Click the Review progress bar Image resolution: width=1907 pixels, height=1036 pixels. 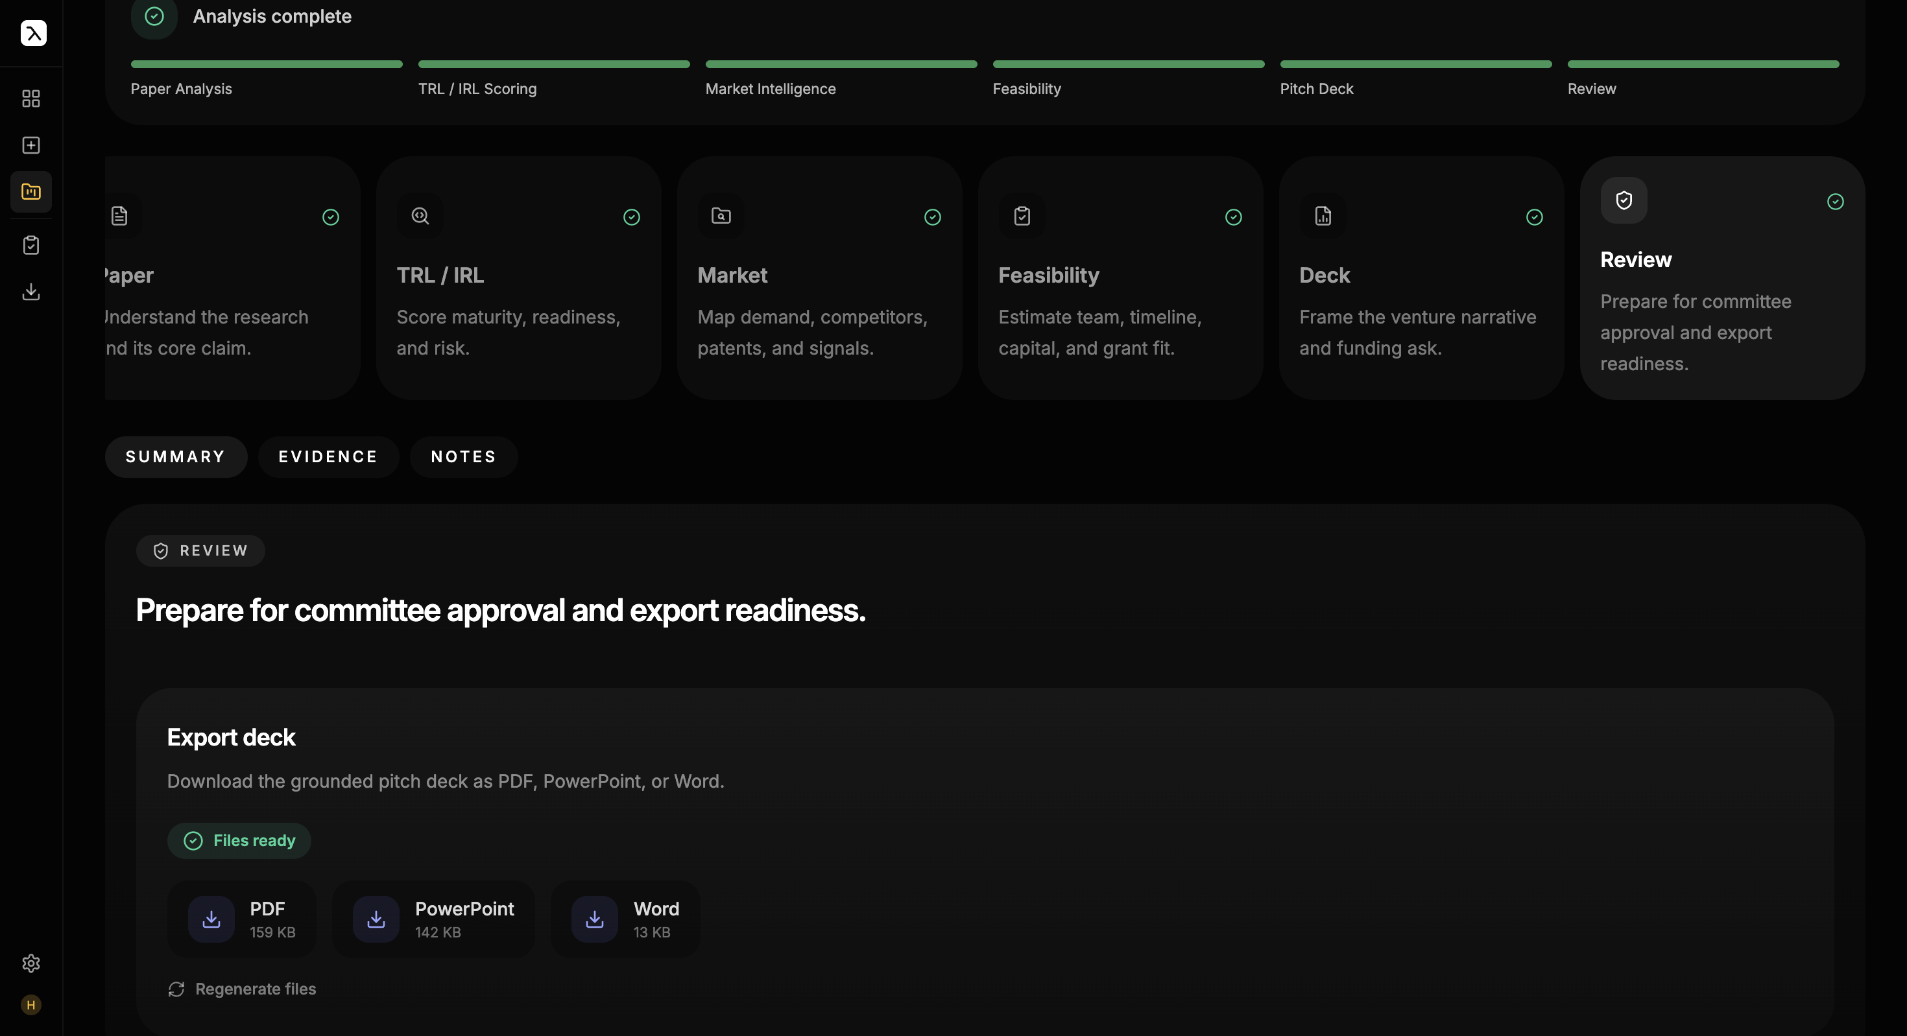pos(1703,64)
